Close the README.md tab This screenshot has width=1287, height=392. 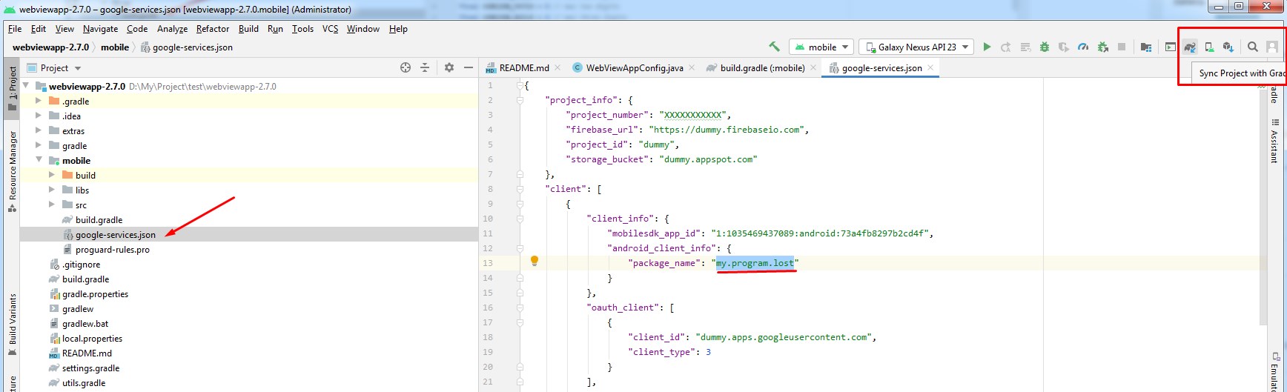[x=558, y=67]
